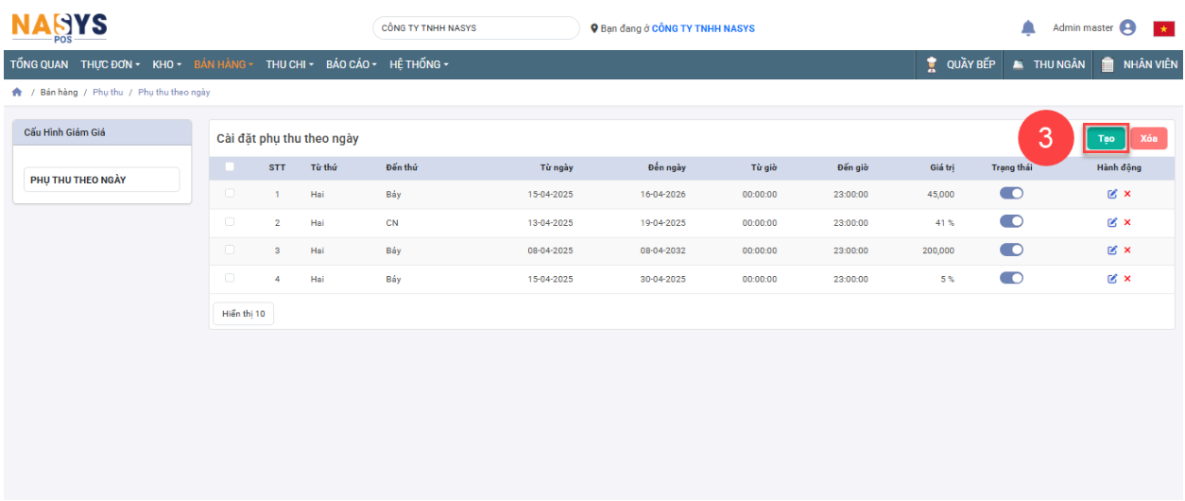Open Quầy Bếp kitchen counter
The height and width of the screenshot is (501, 1185).
[x=960, y=64]
